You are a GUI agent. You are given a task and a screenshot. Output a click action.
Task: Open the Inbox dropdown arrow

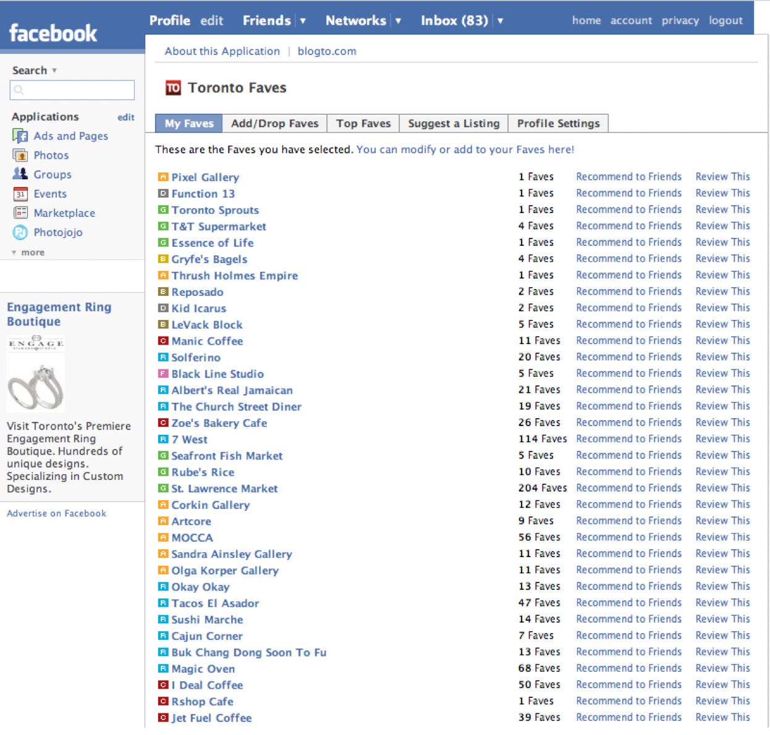tap(500, 21)
